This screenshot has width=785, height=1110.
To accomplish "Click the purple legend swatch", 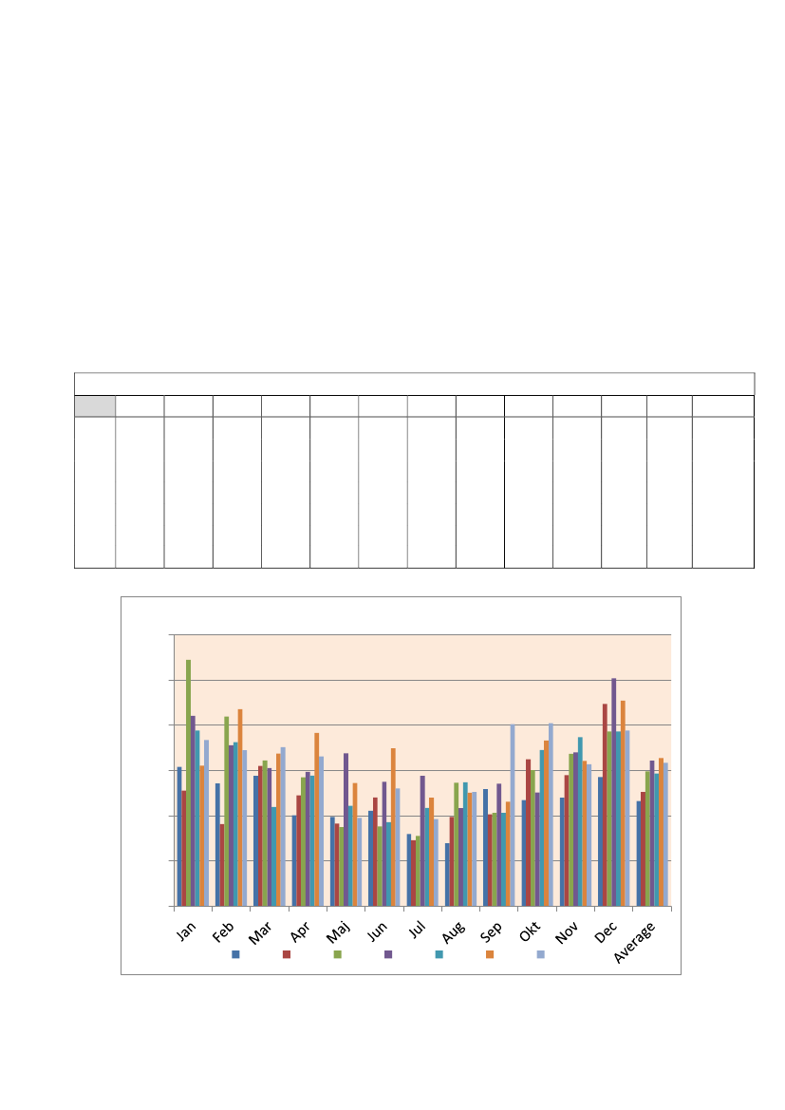I will [388, 954].
